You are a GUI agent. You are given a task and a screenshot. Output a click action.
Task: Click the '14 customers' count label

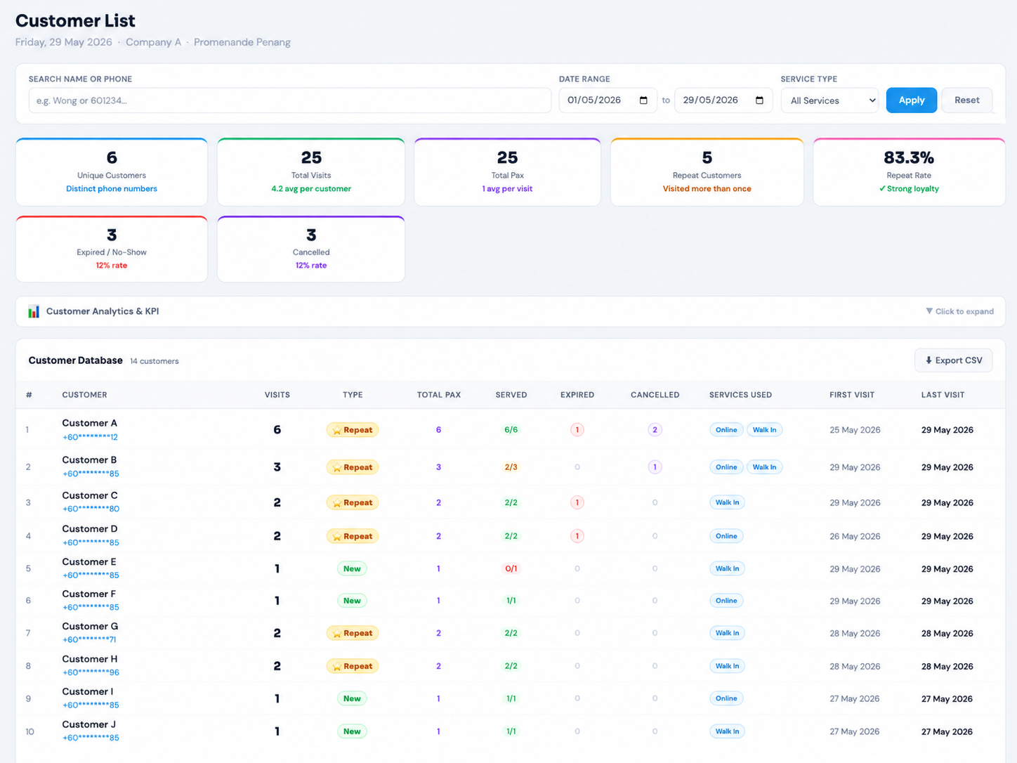click(x=155, y=361)
